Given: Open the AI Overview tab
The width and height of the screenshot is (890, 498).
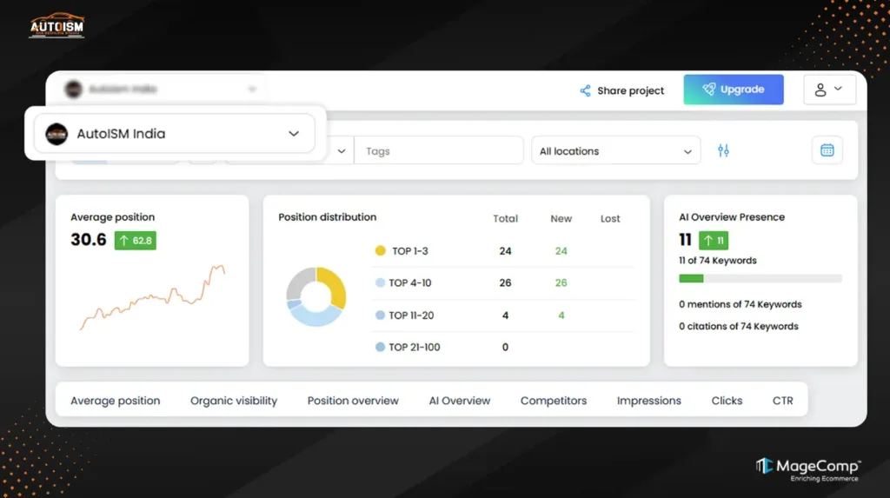Looking at the screenshot, I should pyautogui.click(x=460, y=401).
